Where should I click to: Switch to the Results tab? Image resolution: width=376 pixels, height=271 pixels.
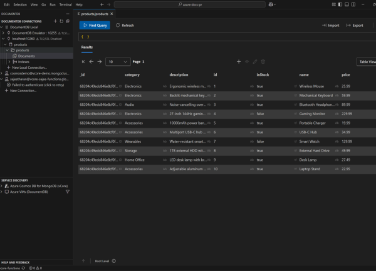pyautogui.click(x=87, y=48)
